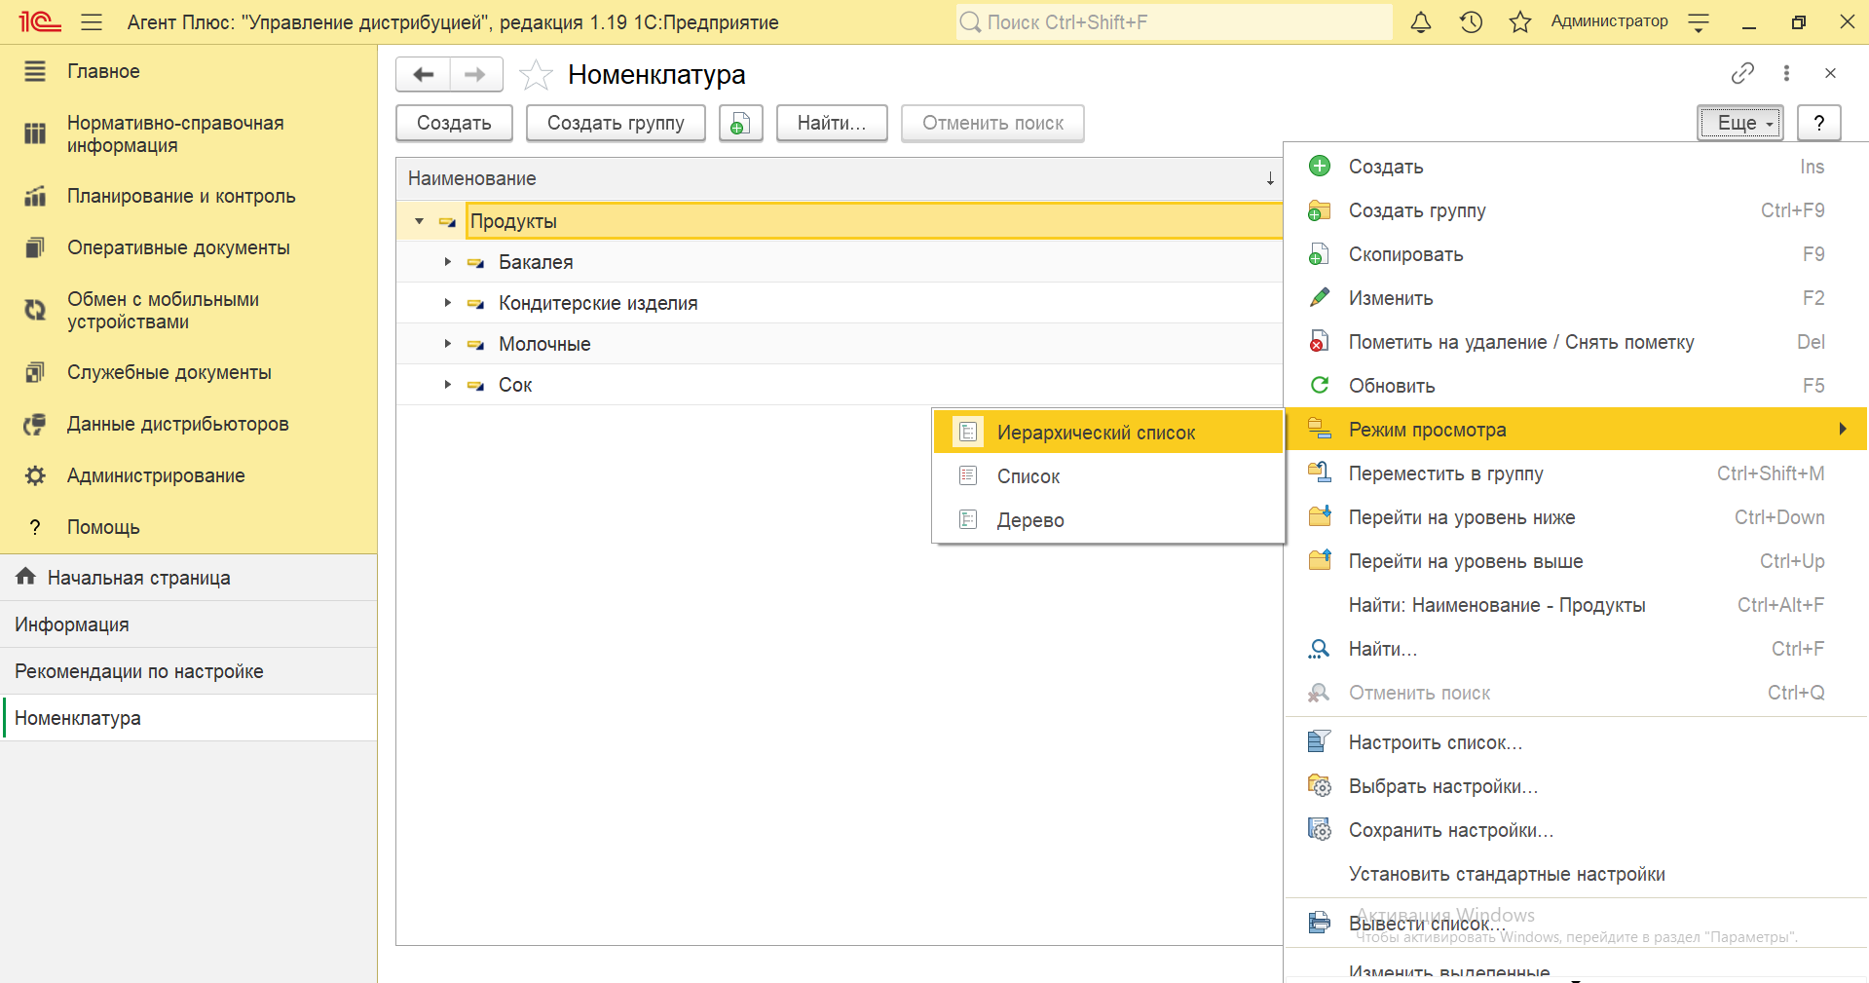Choose Дерево view mode
This screenshot has height=983, width=1869.
(1108, 520)
